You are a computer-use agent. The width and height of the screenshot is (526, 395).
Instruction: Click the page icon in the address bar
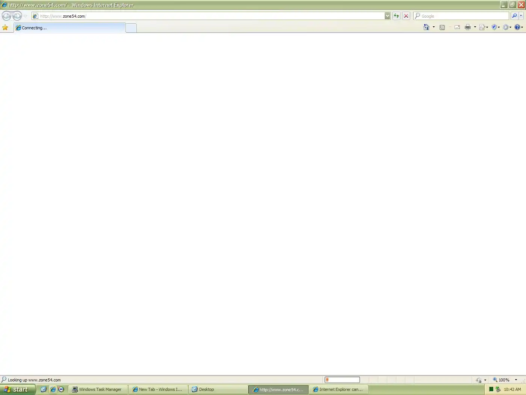pyautogui.click(x=35, y=16)
